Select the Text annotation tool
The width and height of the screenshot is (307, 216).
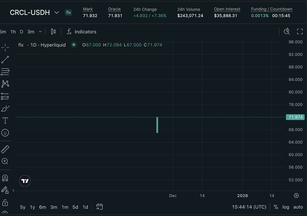pyautogui.click(x=5, y=121)
